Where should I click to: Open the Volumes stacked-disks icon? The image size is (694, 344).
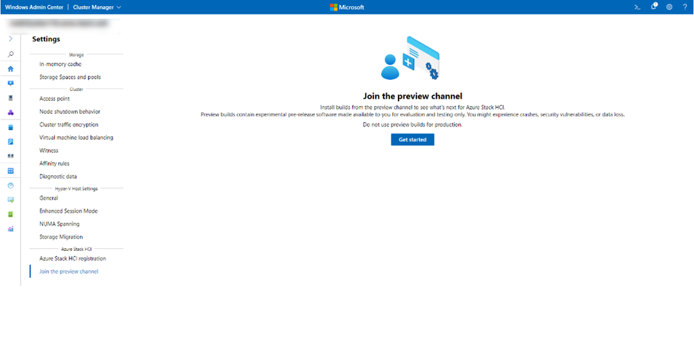click(10, 127)
